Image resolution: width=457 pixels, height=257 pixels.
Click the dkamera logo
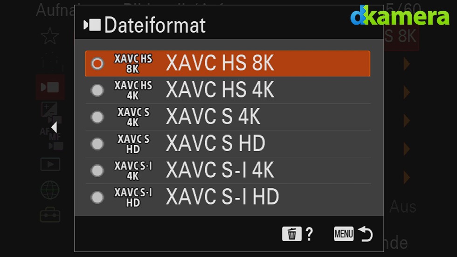click(400, 15)
